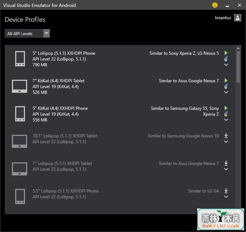Viewport: 246px width, 232px height.
Task: Run the 5" KitKat XXHDPI Phone emulator
Action: tap(226, 108)
